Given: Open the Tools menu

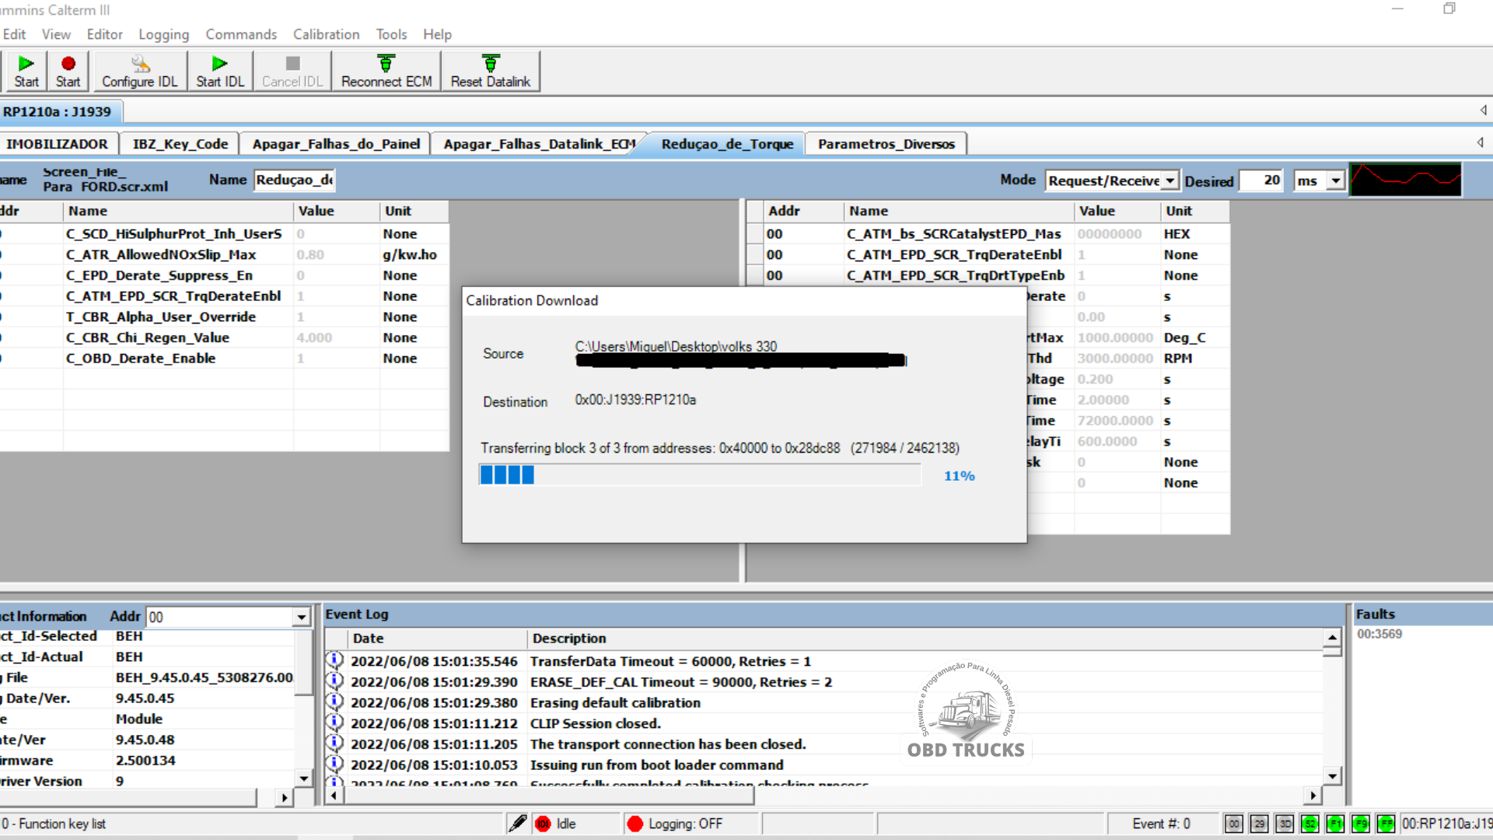Looking at the screenshot, I should [391, 34].
